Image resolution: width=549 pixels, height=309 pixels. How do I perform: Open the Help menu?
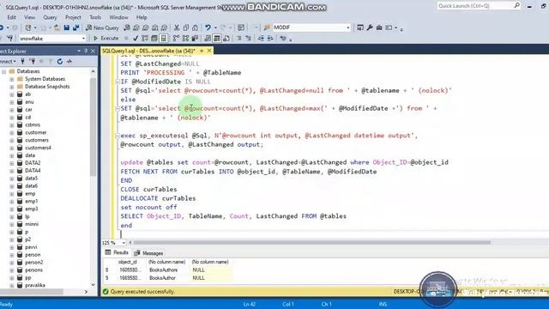coord(142,17)
